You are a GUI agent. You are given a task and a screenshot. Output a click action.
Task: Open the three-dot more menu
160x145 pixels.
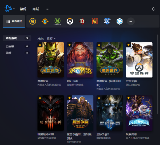tap(47, 9)
